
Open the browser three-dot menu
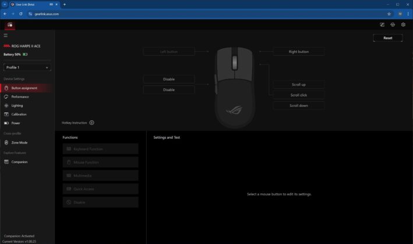(x=408, y=14)
